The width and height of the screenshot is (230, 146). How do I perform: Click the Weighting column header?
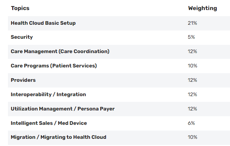tap(202, 8)
